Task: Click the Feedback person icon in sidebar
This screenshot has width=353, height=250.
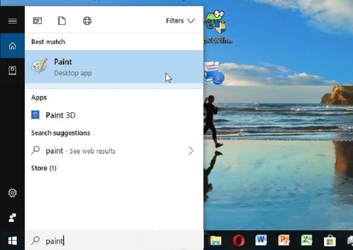Action: point(12,218)
